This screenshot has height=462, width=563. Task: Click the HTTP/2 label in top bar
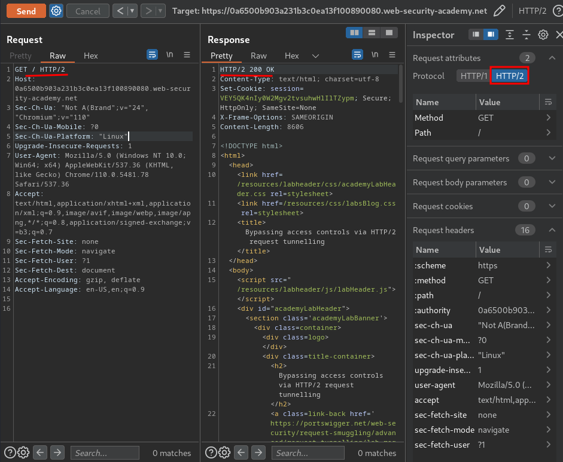(532, 11)
